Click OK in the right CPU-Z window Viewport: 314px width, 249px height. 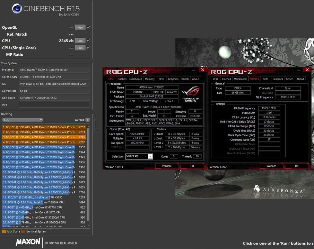coord(297,166)
